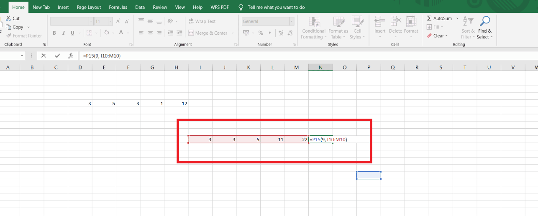Click the Copy button
The image size is (538, 216).
tap(14, 27)
